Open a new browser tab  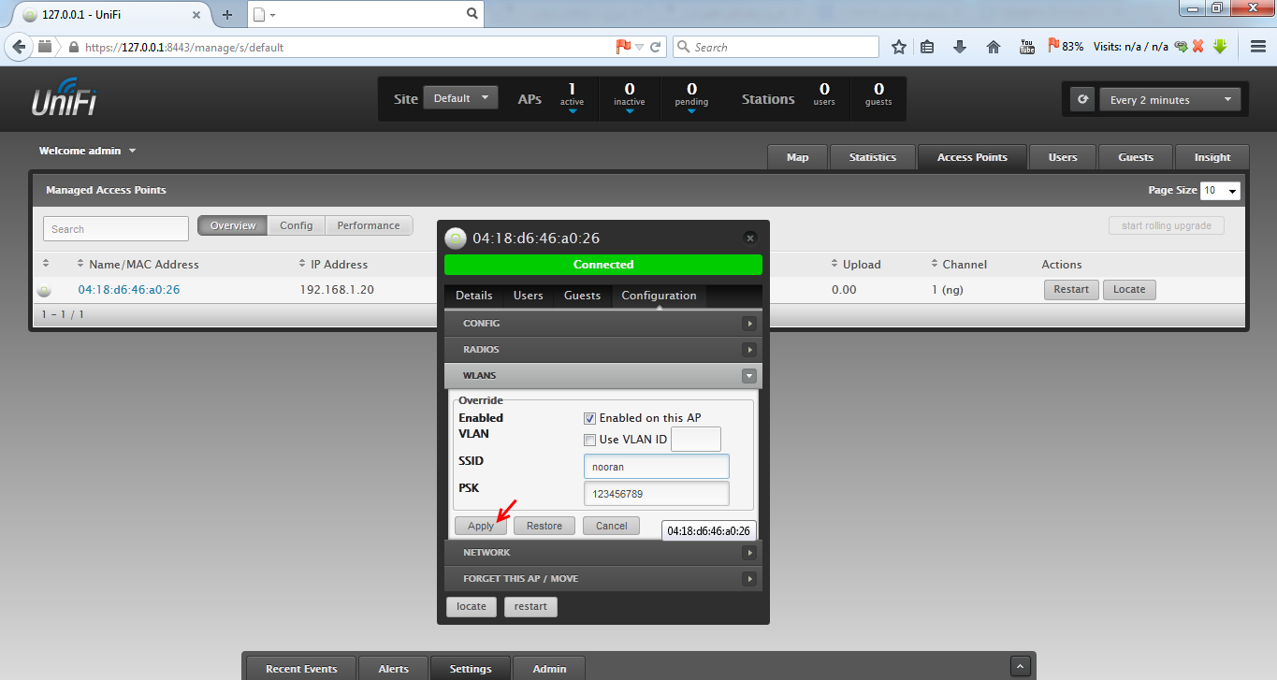tap(226, 15)
